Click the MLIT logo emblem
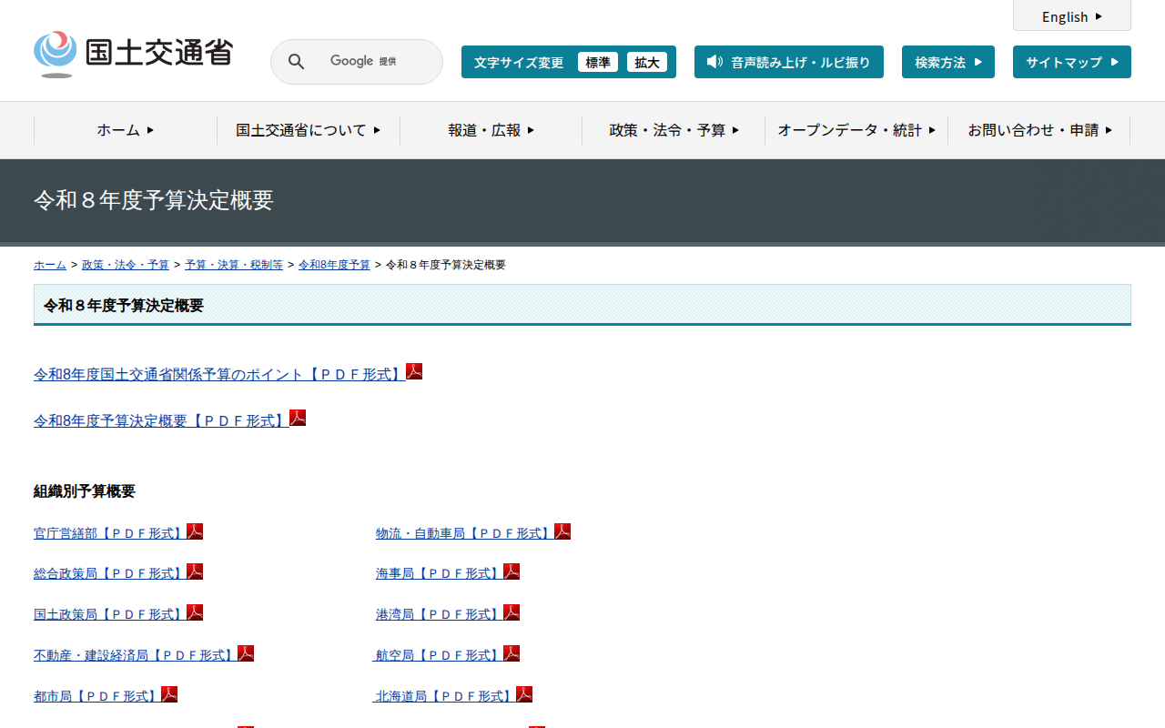Viewport: 1165px width, 728px height. point(56,54)
